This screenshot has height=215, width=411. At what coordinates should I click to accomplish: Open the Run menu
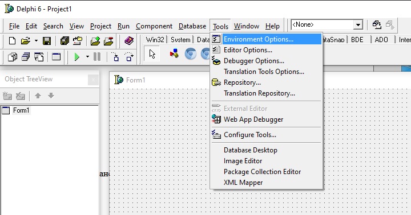coord(123,26)
